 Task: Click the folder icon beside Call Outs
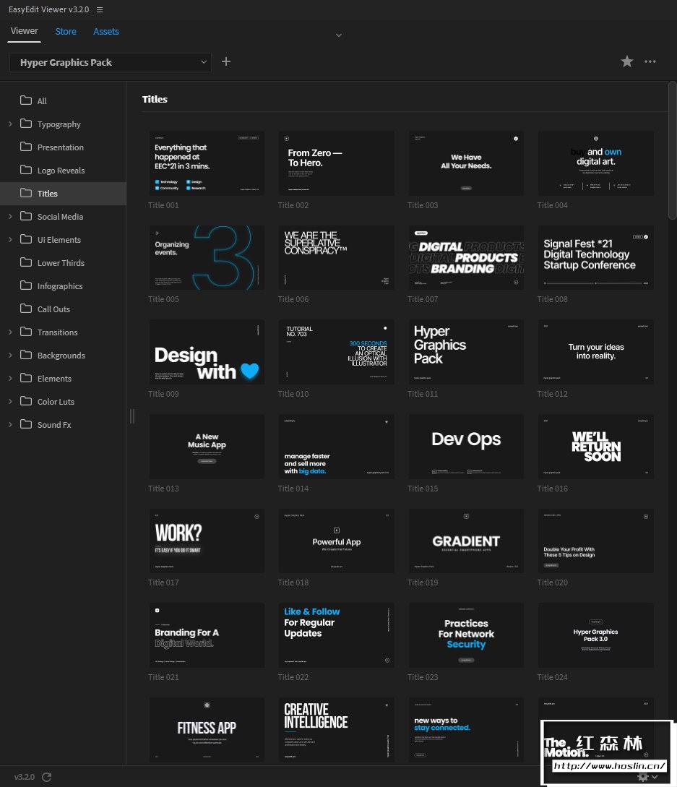pos(25,308)
